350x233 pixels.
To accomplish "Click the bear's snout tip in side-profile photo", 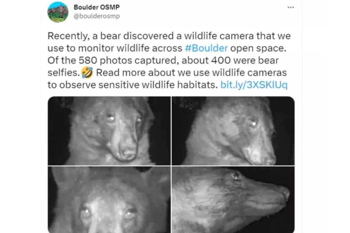I will tap(285, 193).
